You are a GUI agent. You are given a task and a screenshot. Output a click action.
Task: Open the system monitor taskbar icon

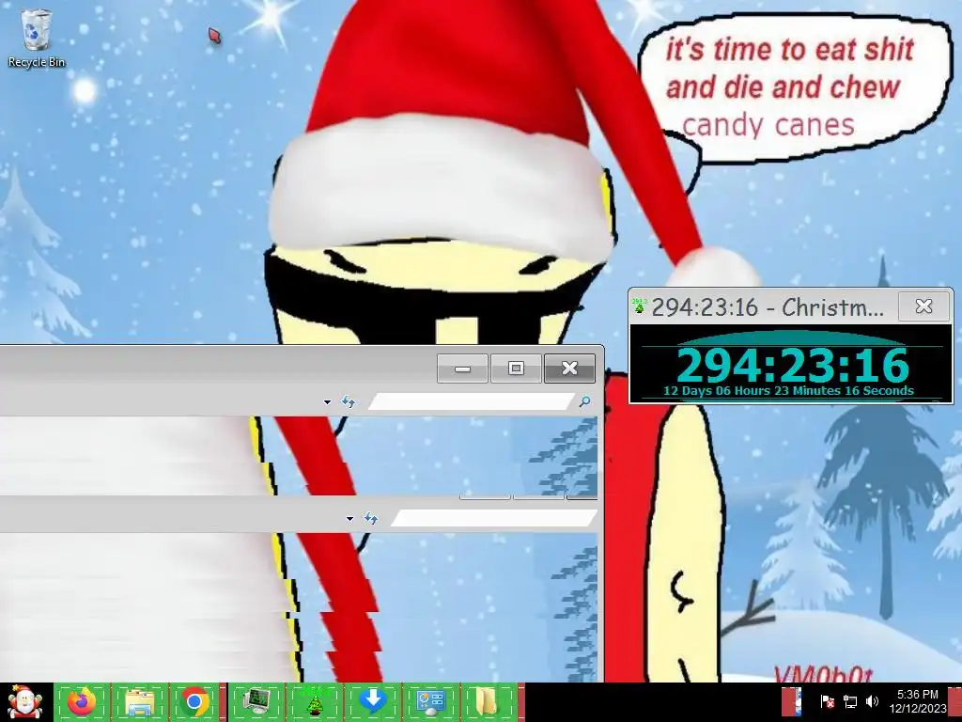coord(256,701)
